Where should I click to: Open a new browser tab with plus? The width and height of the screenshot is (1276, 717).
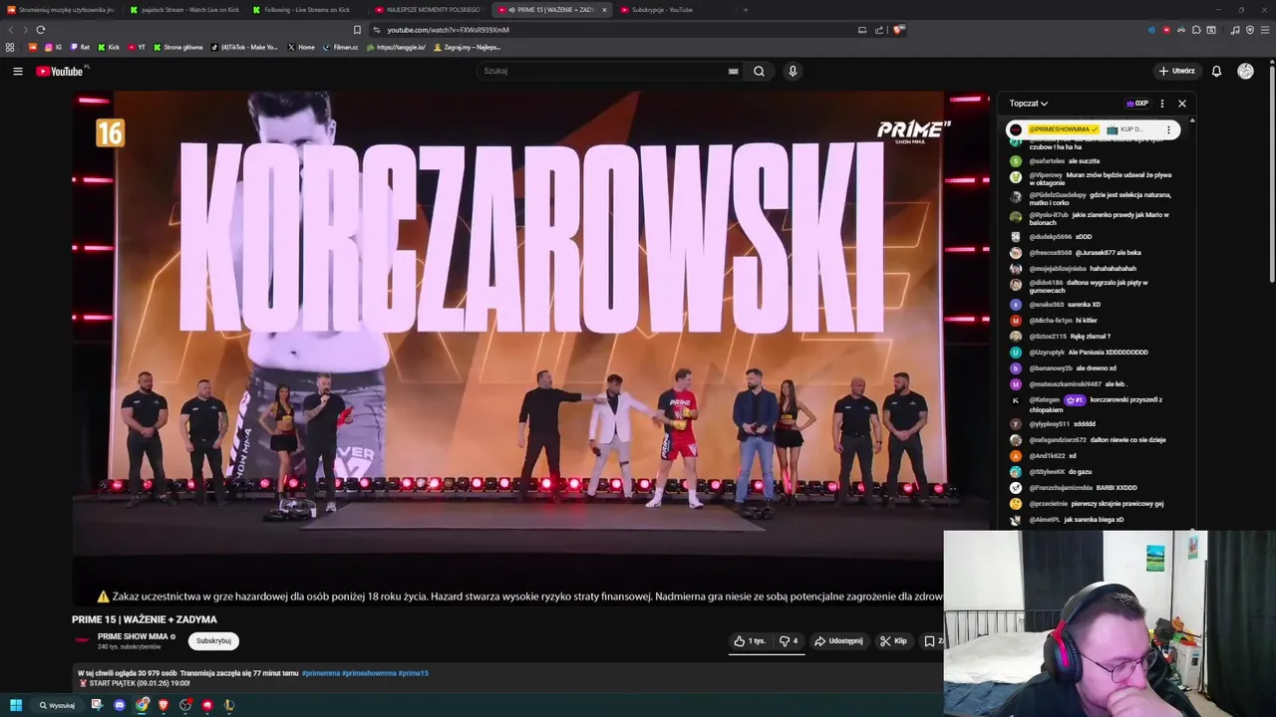(x=746, y=10)
